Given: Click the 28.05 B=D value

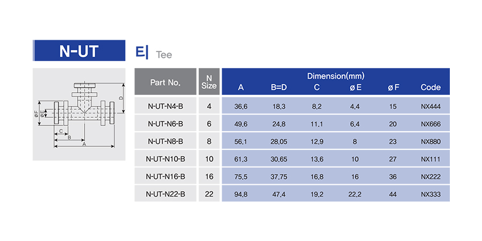Looking at the screenshot, I should click(279, 142).
